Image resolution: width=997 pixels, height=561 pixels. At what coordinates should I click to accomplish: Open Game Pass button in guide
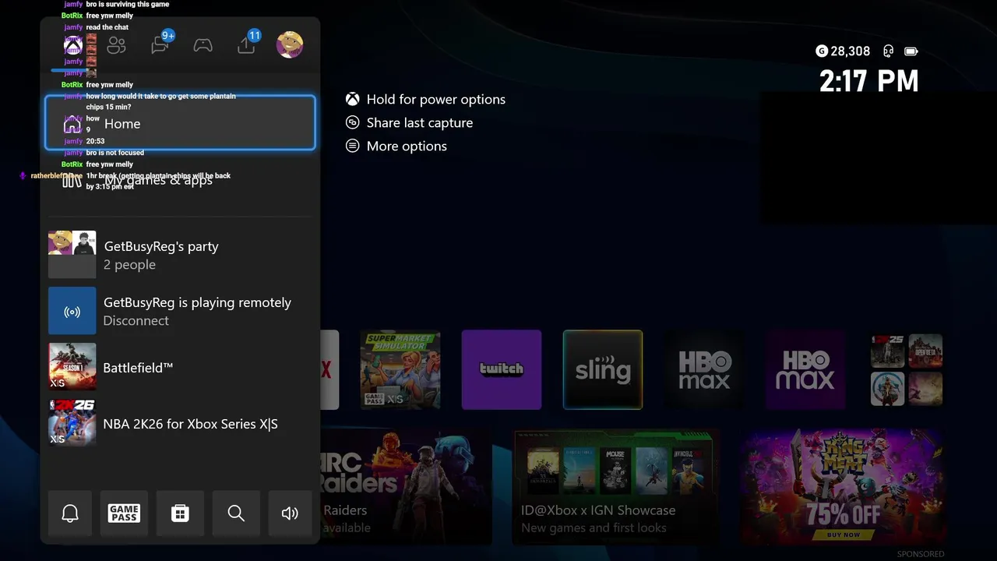125,513
